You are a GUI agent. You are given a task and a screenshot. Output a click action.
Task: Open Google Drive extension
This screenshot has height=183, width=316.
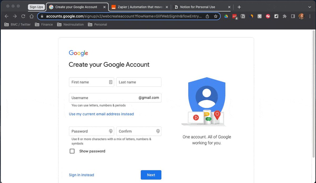coord(226,16)
